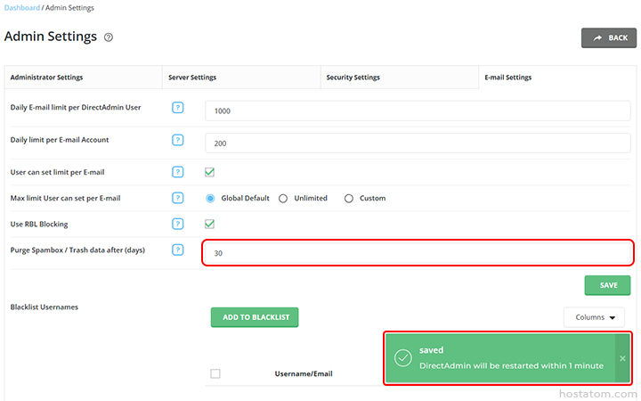Switch to the Server Settings tab
Viewport: 641px width, 401px height.
pyautogui.click(x=192, y=78)
